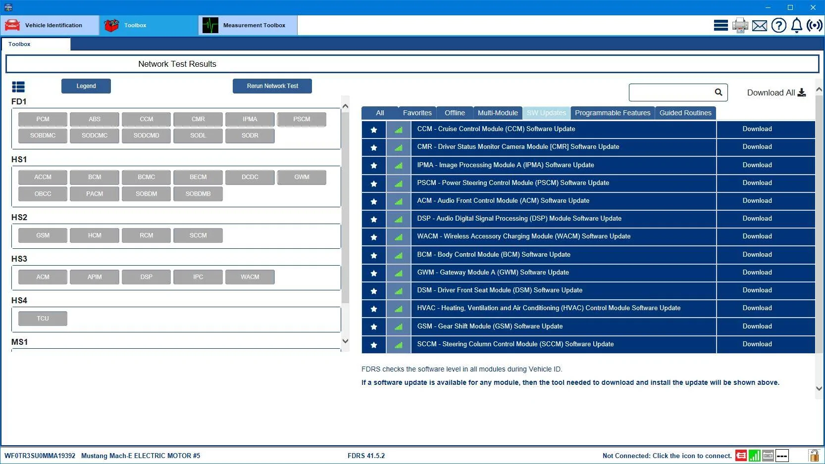The height and width of the screenshot is (464, 825).
Task: Select the RCM module button
Action: pyautogui.click(x=147, y=235)
